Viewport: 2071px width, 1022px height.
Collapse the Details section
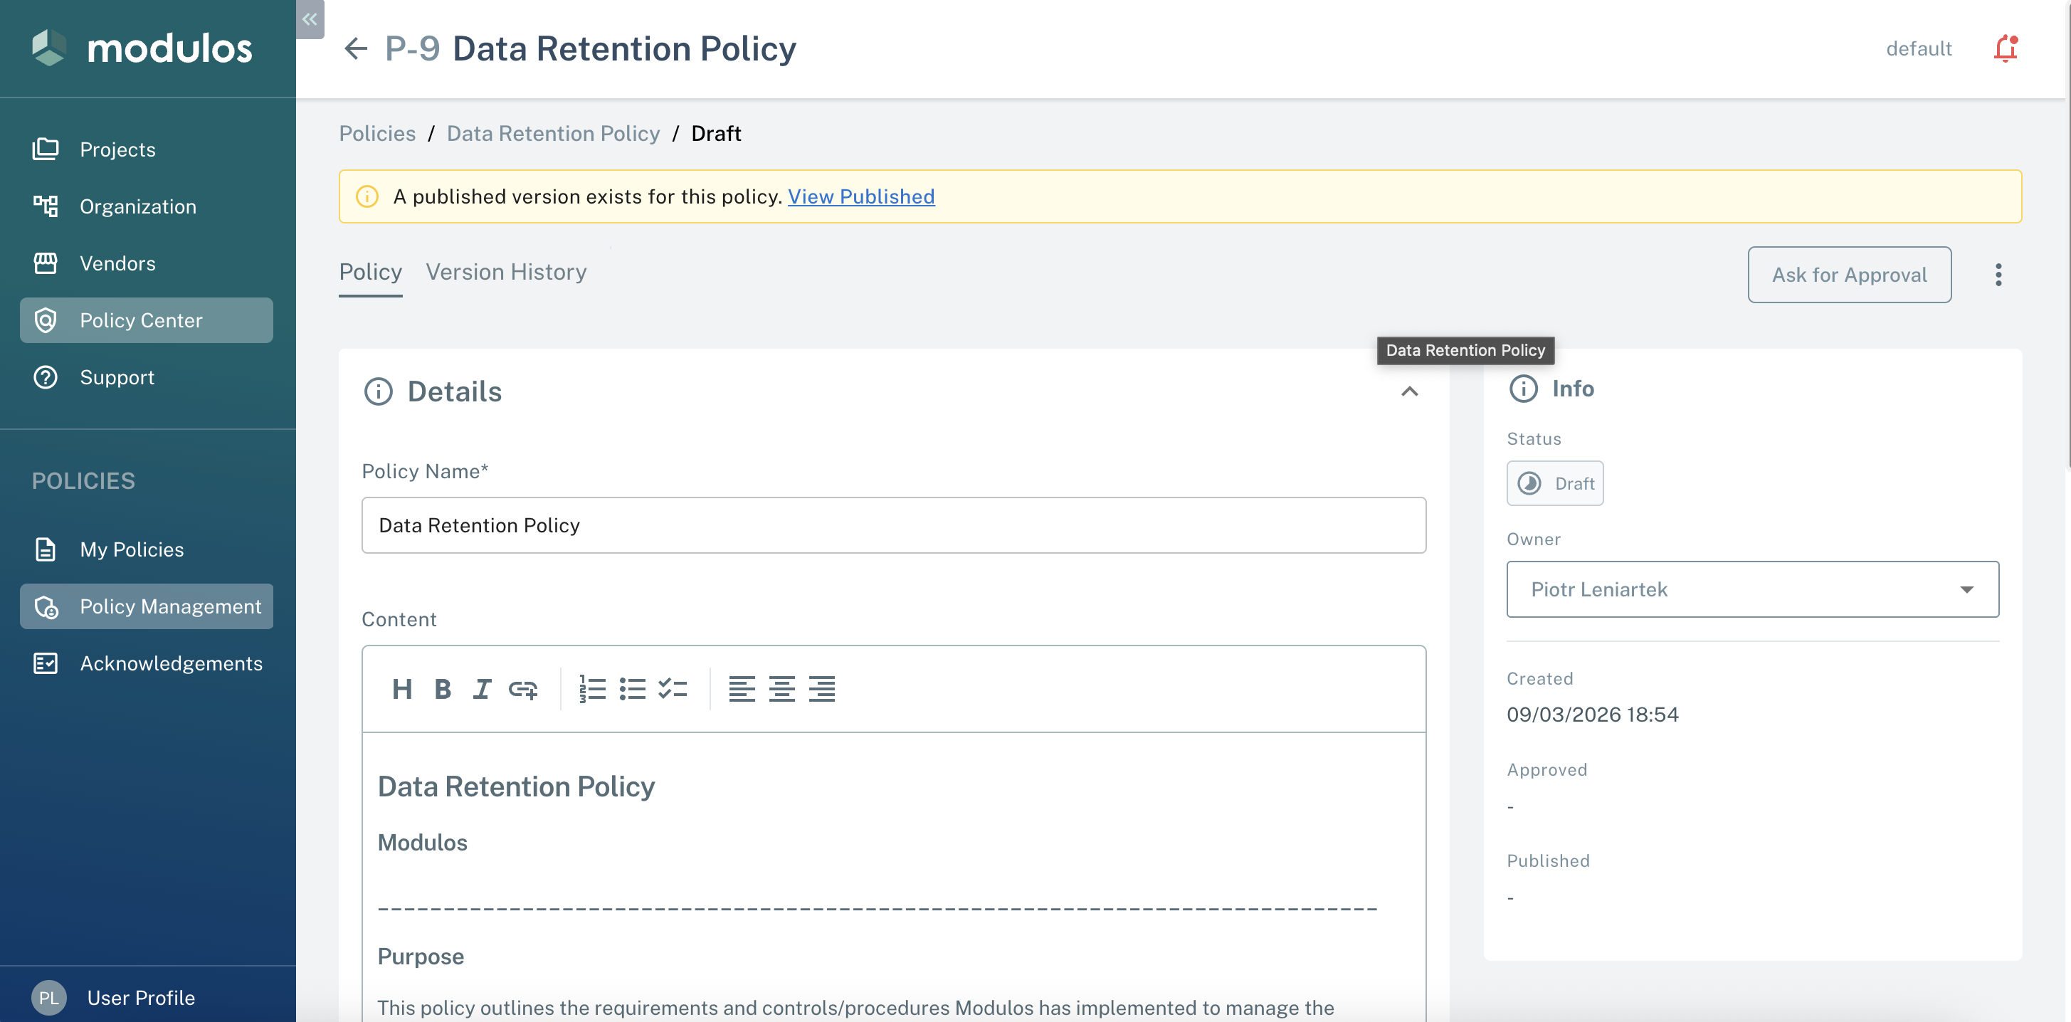(x=1409, y=391)
